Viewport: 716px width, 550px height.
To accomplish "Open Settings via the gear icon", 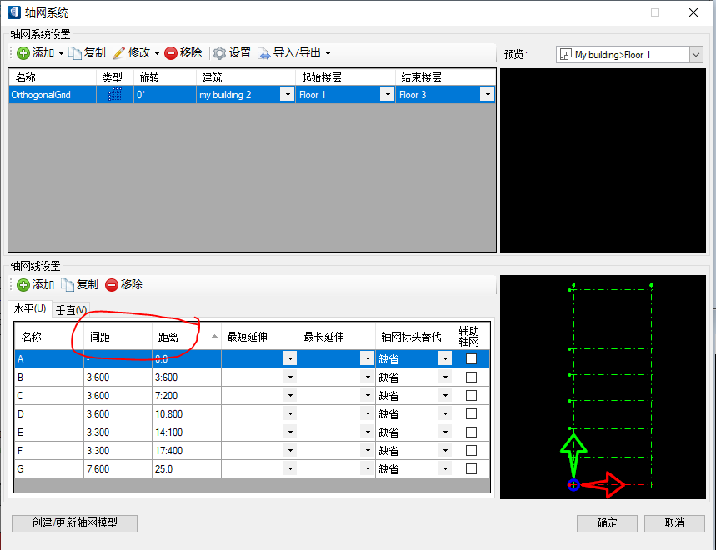I will (x=220, y=53).
